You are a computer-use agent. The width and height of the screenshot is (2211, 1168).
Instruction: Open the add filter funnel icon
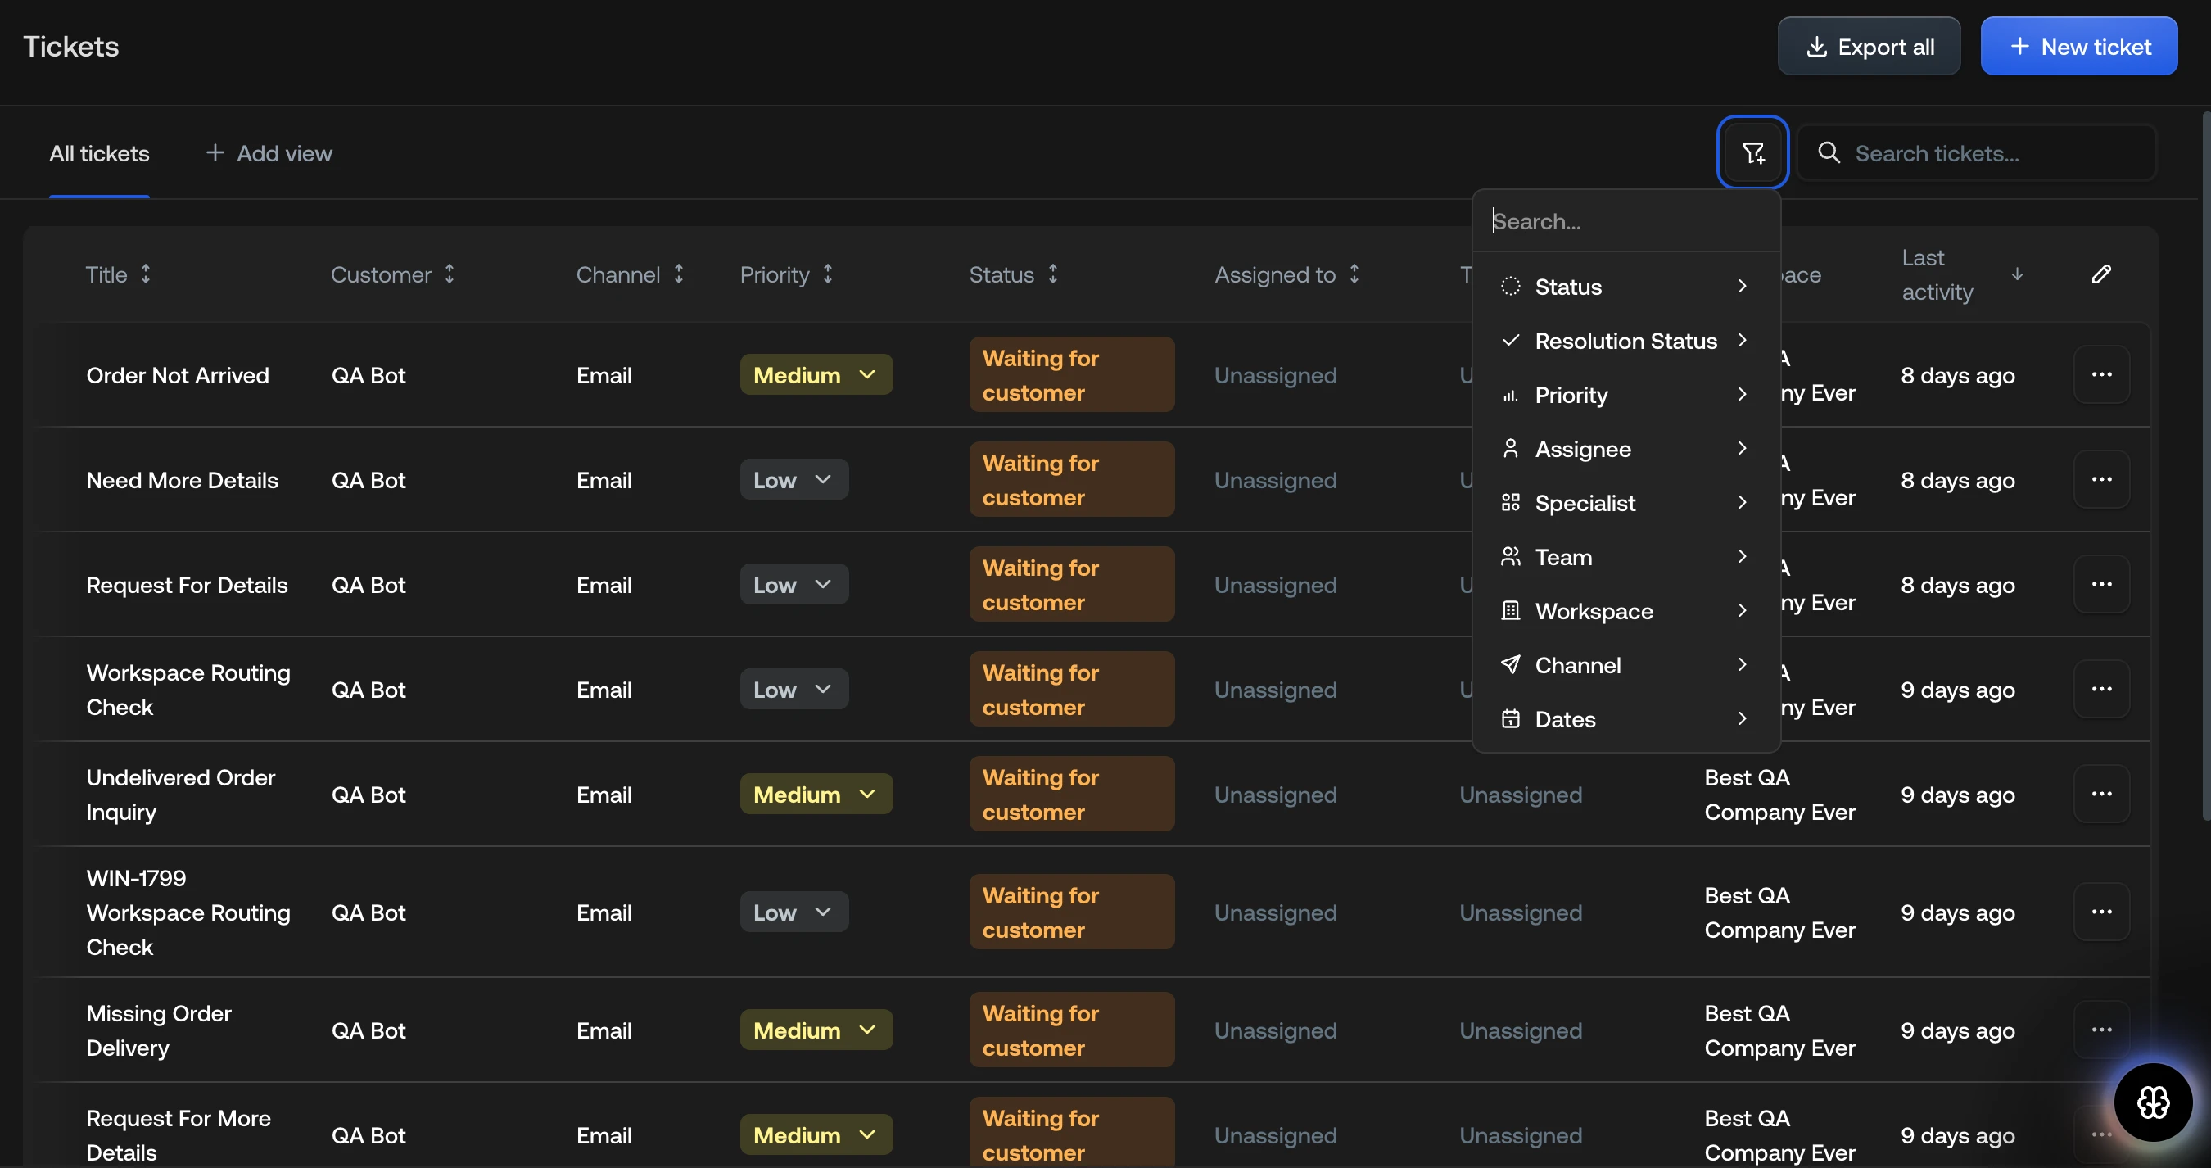[1752, 153]
